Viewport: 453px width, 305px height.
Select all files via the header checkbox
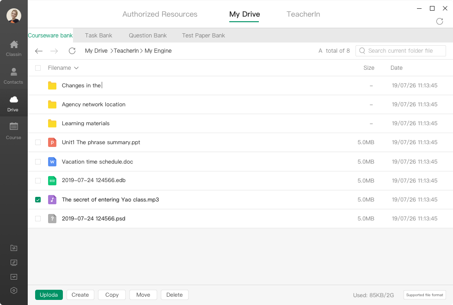coord(37,67)
